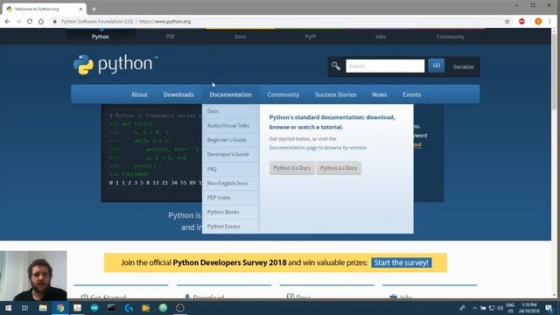The height and width of the screenshot is (315, 560).
Task: Select the PyPI top-bar tab
Action: pyautogui.click(x=311, y=37)
